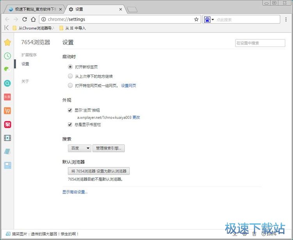Click the 7654浏览器目前不是默认浏览器 text

[95, 180]
